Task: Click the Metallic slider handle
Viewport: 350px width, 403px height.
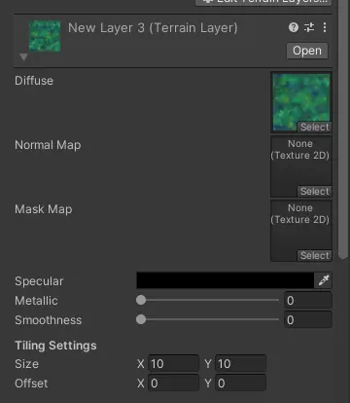Action: point(141,300)
